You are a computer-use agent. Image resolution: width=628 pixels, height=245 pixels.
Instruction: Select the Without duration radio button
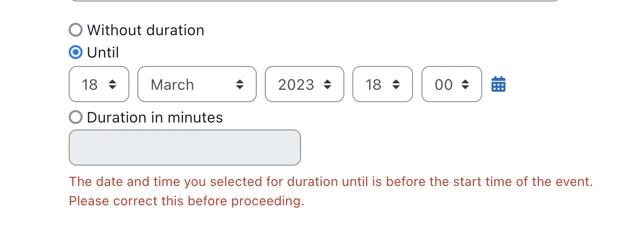[x=76, y=30]
